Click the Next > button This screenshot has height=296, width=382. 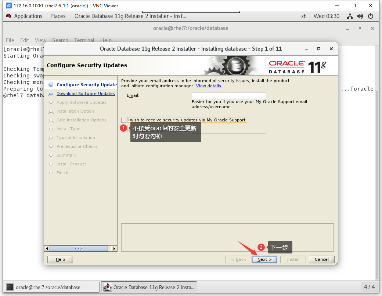tap(264, 260)
